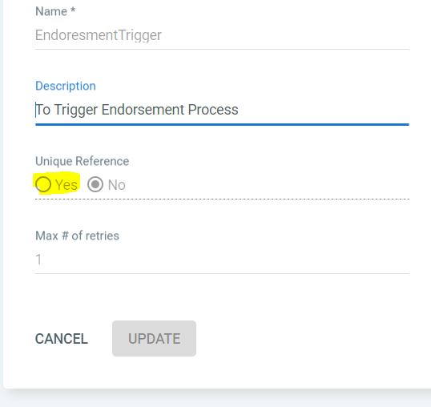
Task: Place cursor on word Process in Description
Action: coord(213,110)
